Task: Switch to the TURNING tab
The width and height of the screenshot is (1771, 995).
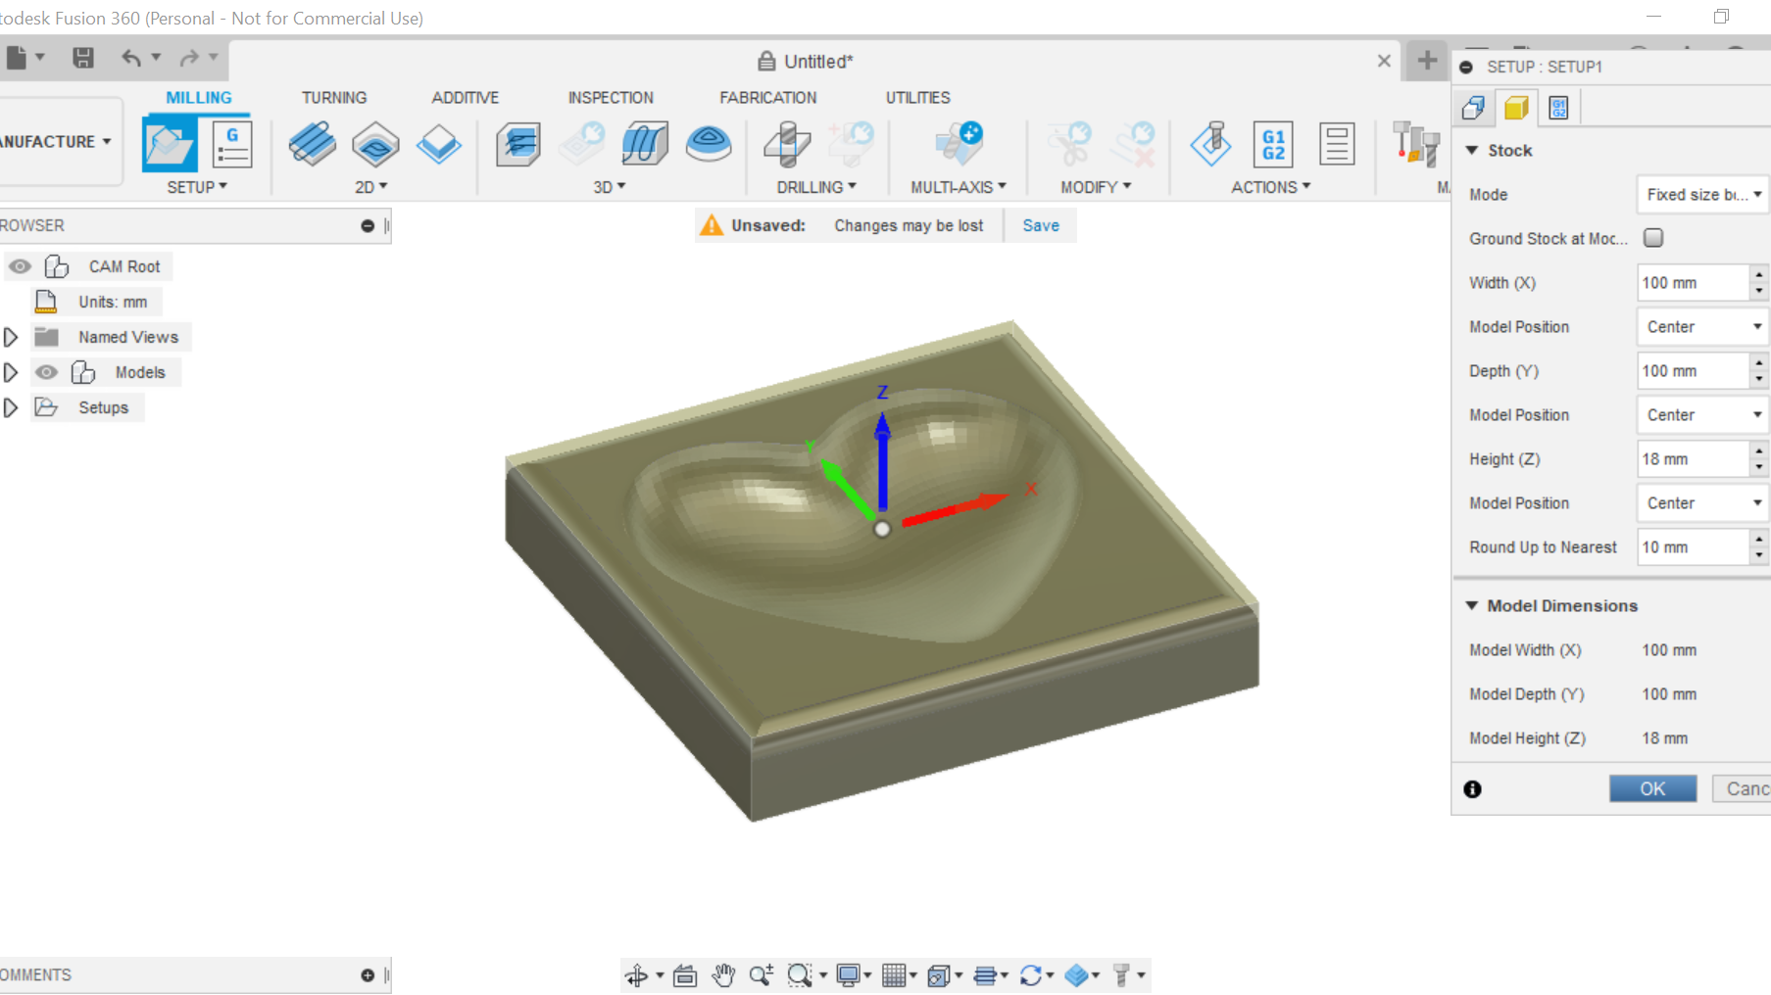Action: (x=334, y=98)
